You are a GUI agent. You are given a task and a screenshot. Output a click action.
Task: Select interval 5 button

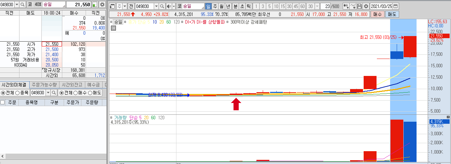point(269,6)
